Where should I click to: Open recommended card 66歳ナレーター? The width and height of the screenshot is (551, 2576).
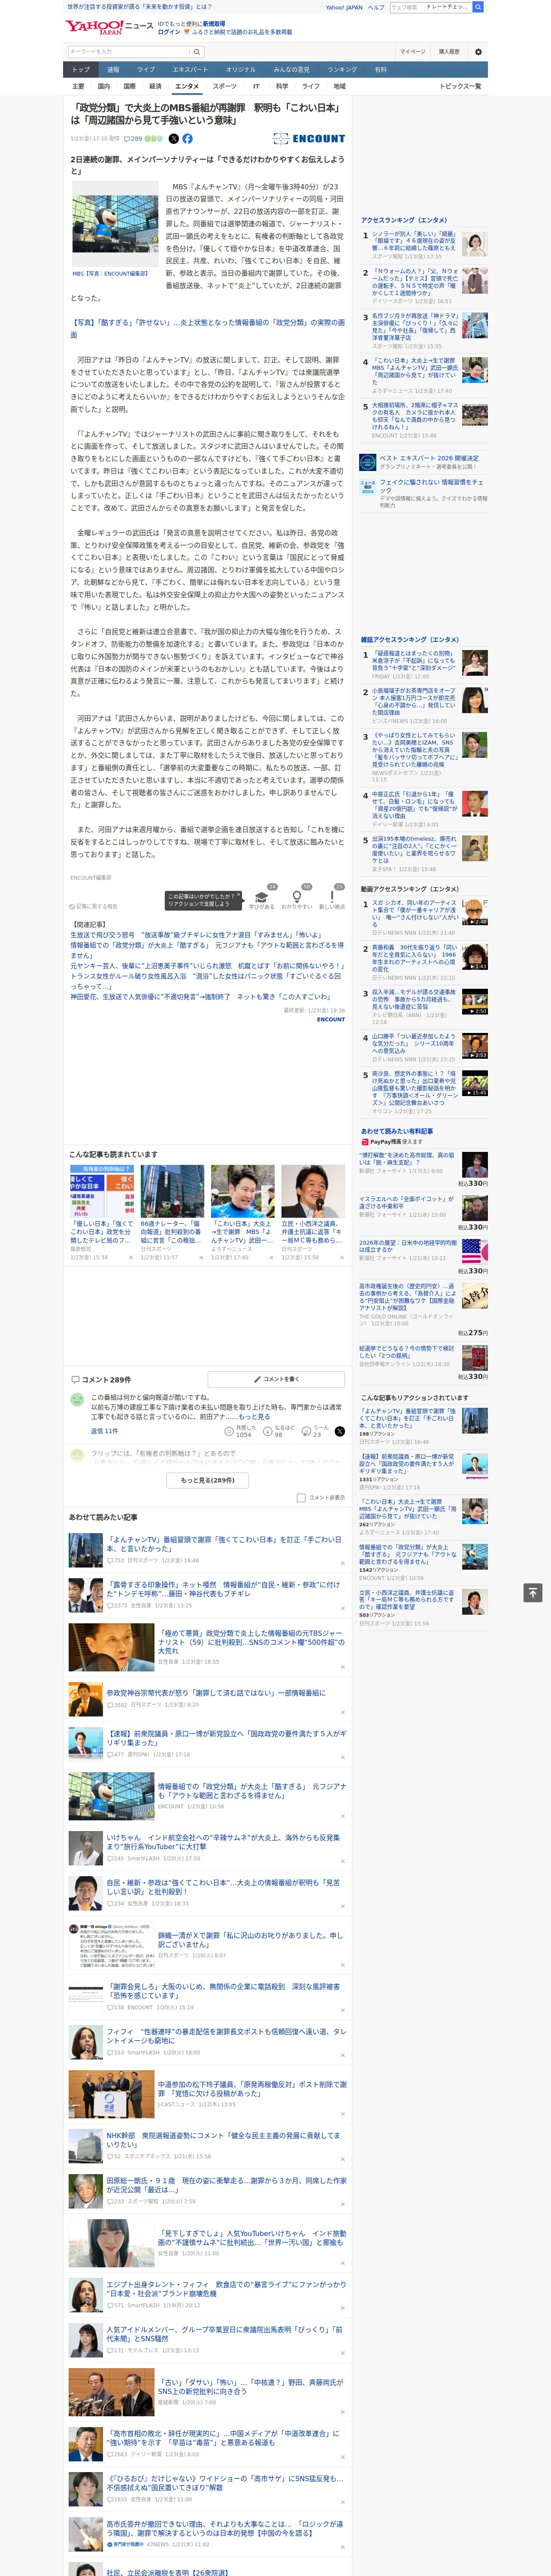tap(172, 1211)
